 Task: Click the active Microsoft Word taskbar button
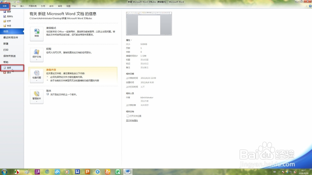[x=128, y=172]
